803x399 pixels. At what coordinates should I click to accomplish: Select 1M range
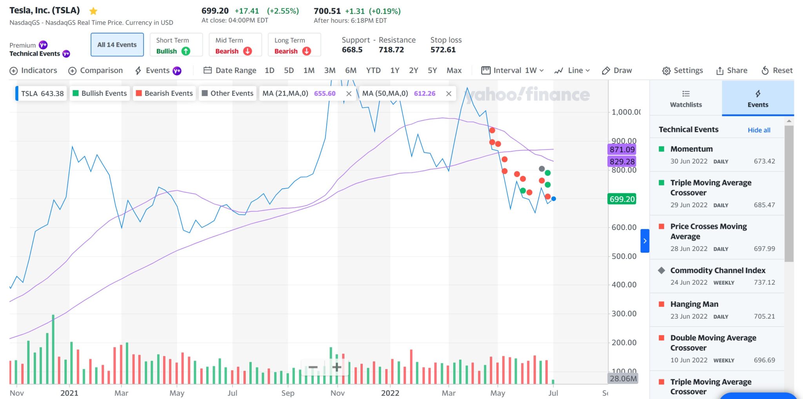click(x=309, y=71)
